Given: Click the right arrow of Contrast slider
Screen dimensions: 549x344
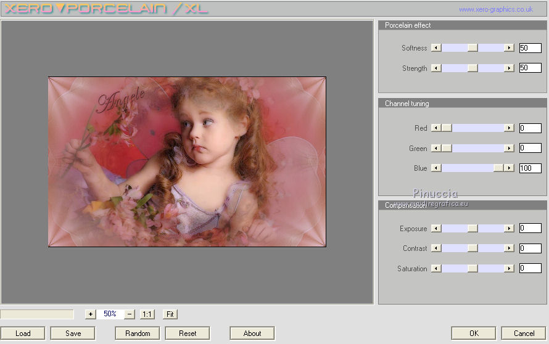Looking at the screenshot, I should click(509, 248).
